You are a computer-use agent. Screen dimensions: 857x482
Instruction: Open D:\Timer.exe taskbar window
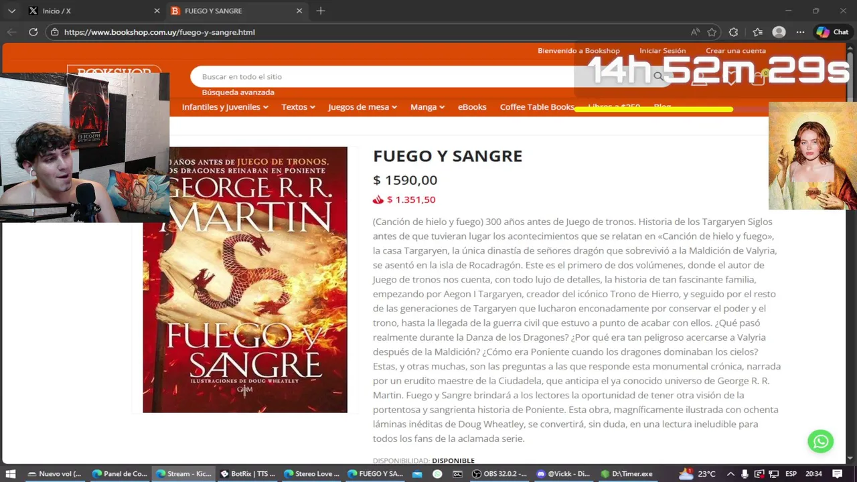point(628,474)
